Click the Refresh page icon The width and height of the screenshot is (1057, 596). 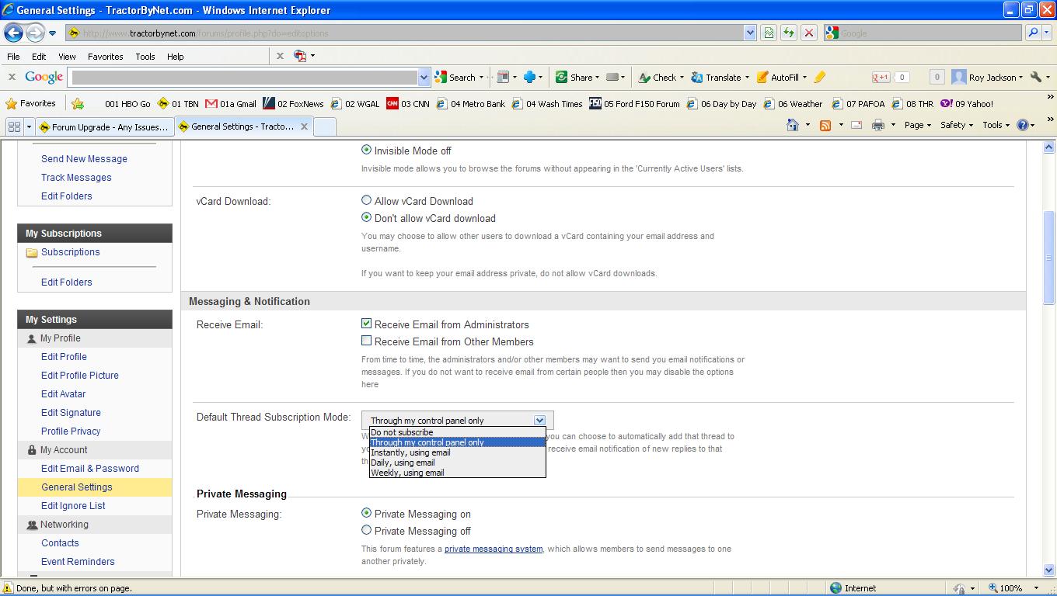tap(789, 33)
